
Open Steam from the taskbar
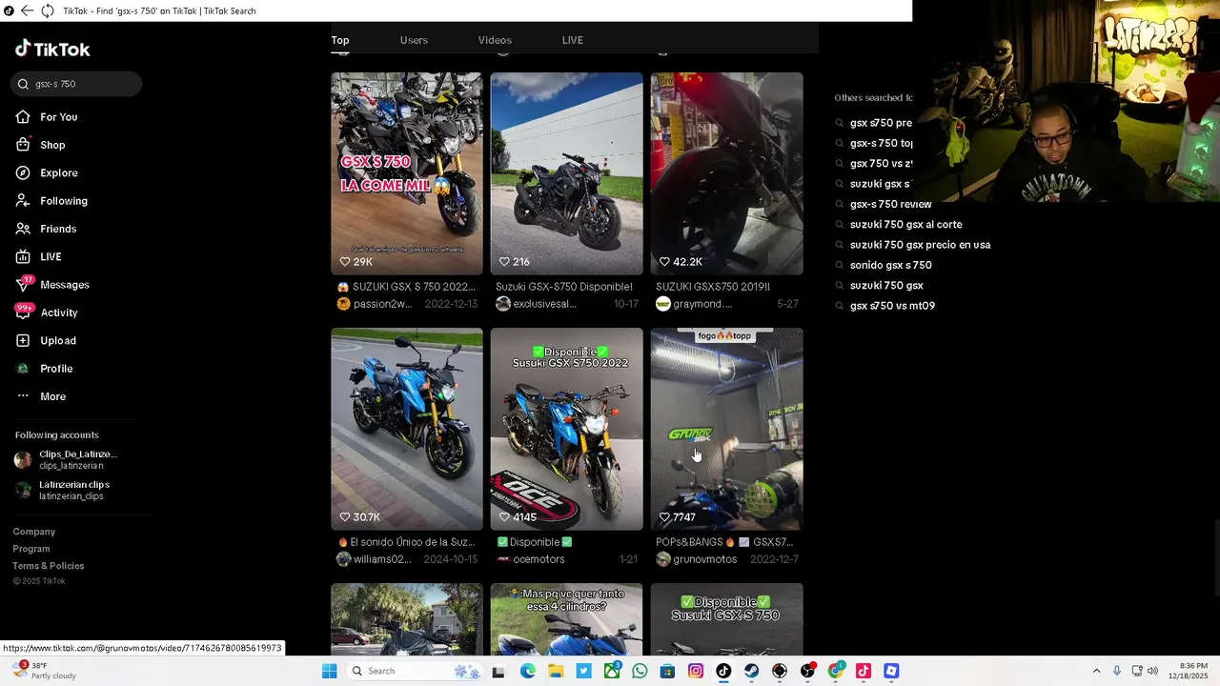(x=751, y=672)
